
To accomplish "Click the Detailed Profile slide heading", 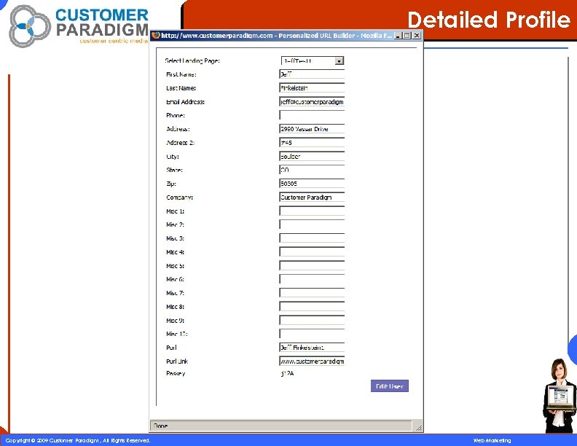I will pos(489,20).
